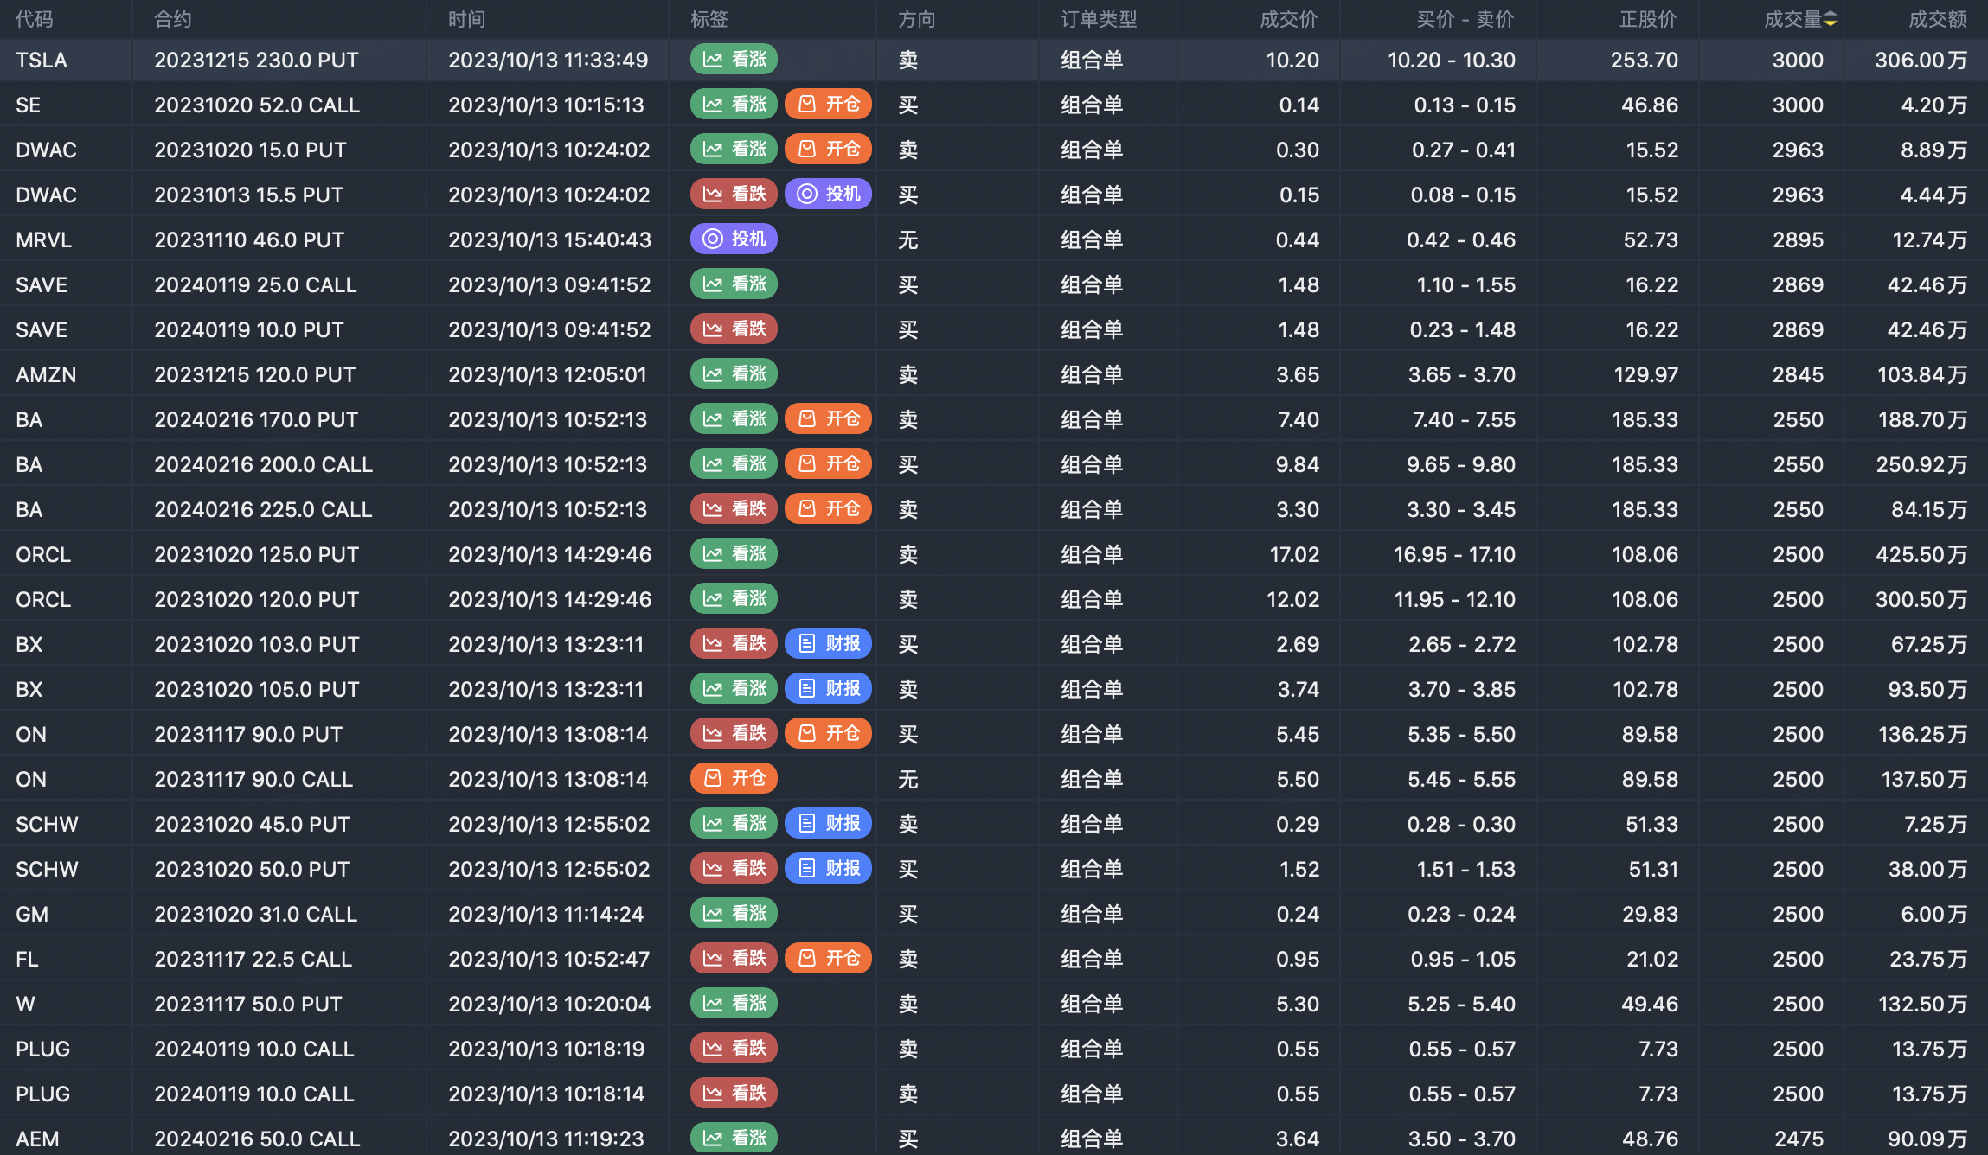Click 开仓 tag on BA 170.0 PUT row

pyautogui.click(x=828, y=419)
